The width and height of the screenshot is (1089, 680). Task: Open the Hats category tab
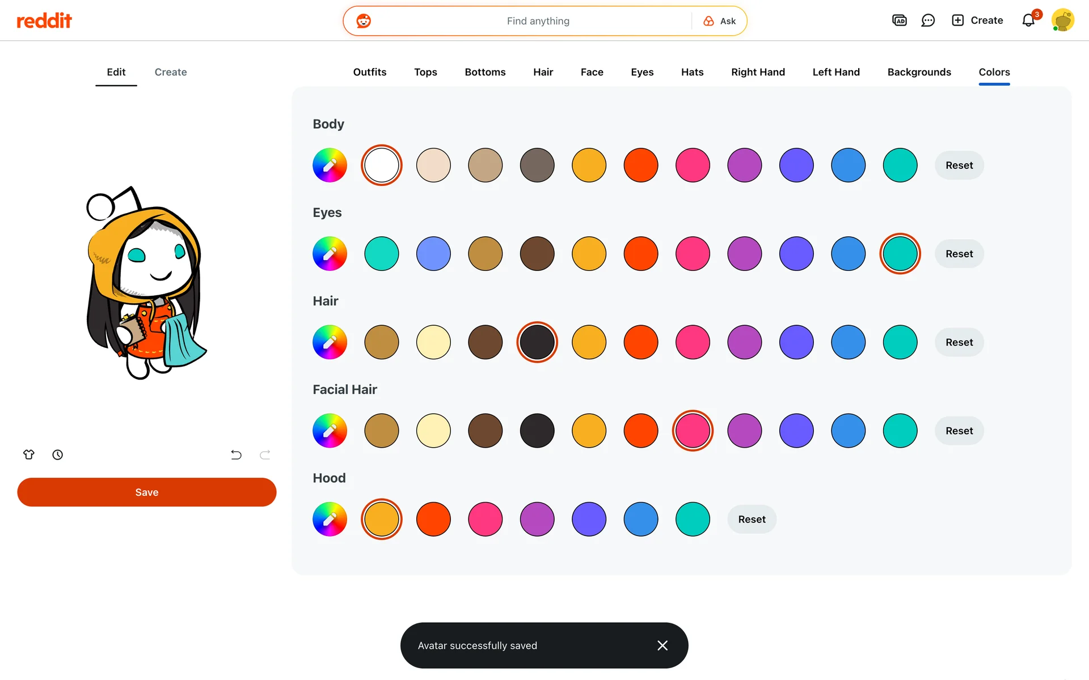(x=692, y=72)
